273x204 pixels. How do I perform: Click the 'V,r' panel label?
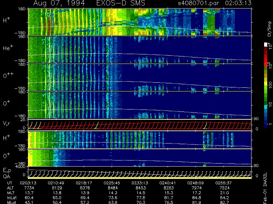tap(6, 123)
